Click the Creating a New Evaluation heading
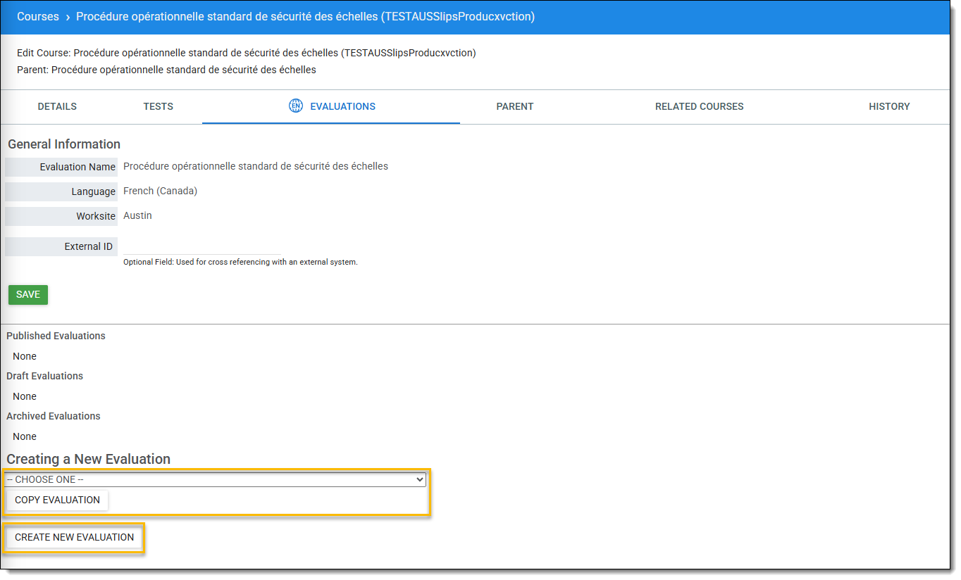Image resolution: width=961 pixels, height=580 pixels. point(89,459)
